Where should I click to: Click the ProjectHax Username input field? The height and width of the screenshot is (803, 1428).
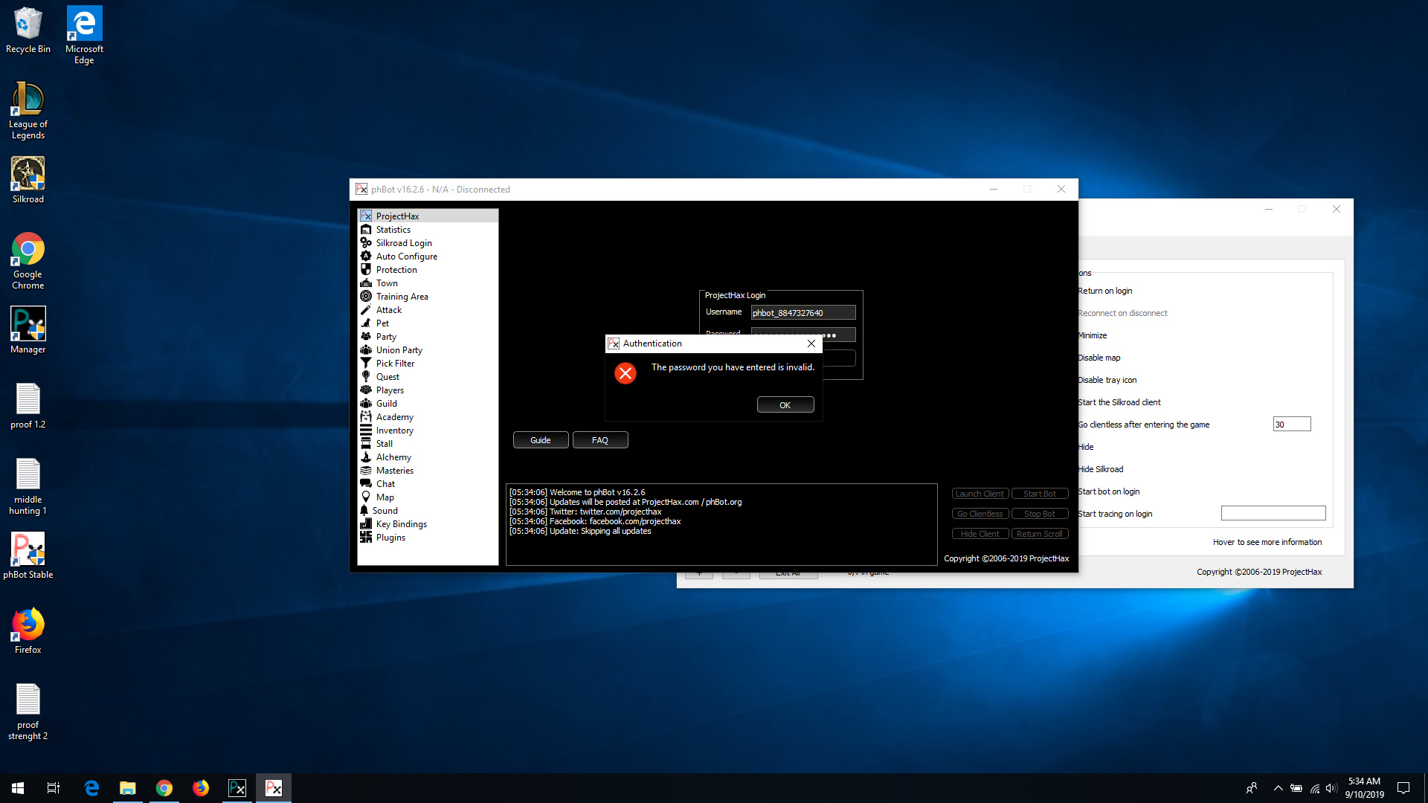803,313
